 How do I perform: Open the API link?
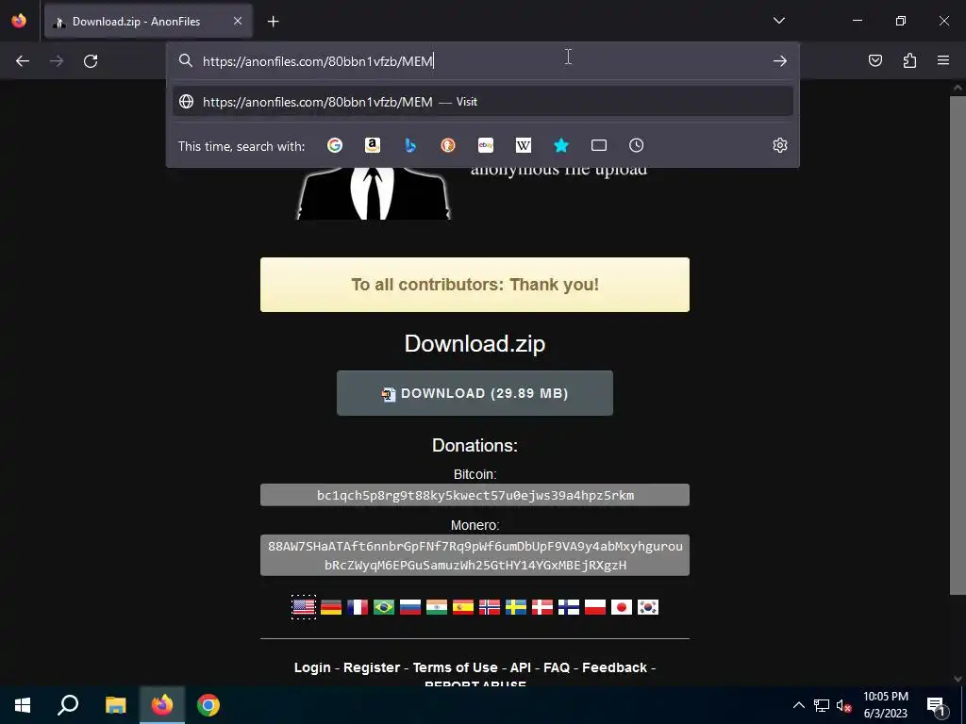[x=521, y=667]
